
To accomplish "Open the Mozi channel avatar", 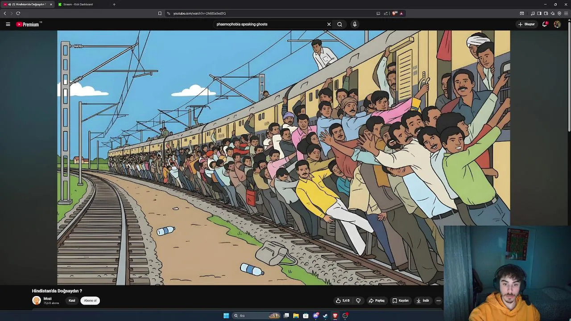I will pos(37,300).
